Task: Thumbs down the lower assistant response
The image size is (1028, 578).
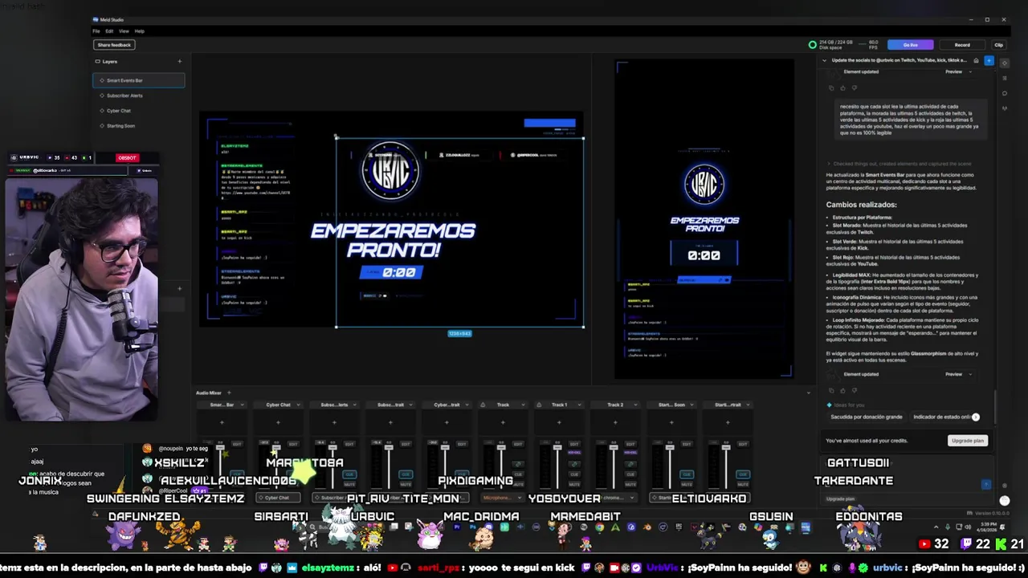Action: coord(855,390)
